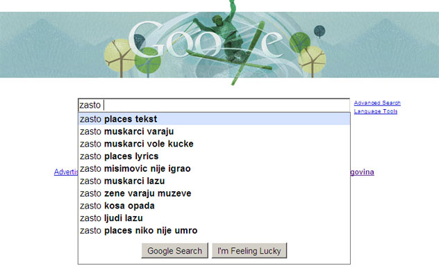The image size is (439, 278).
Task: Pick the 'zasto places lyrics' suggestion
Action: click(214, 156)
